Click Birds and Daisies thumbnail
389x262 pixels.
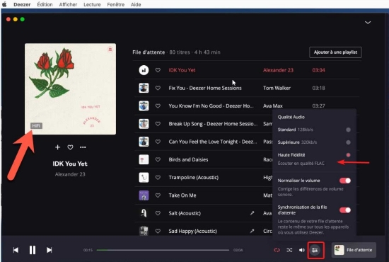click(x=144, y=160)
